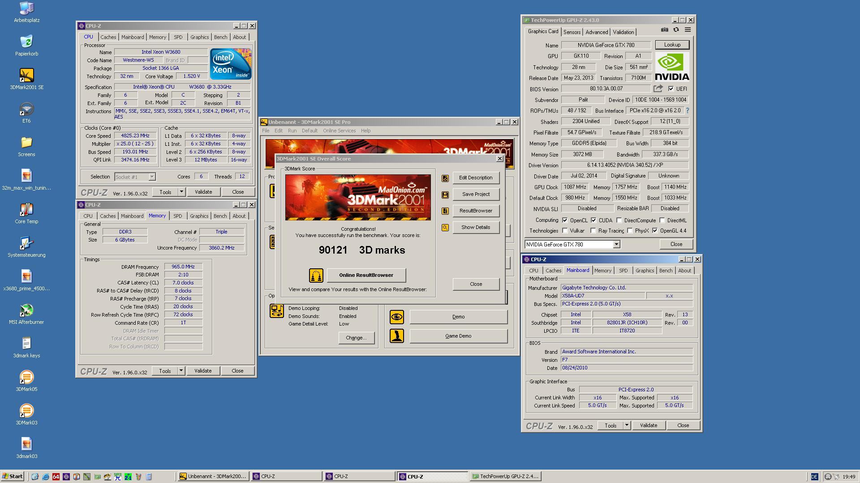
Task: Click the Demo eye icon
Action: [x=396, y=317]
